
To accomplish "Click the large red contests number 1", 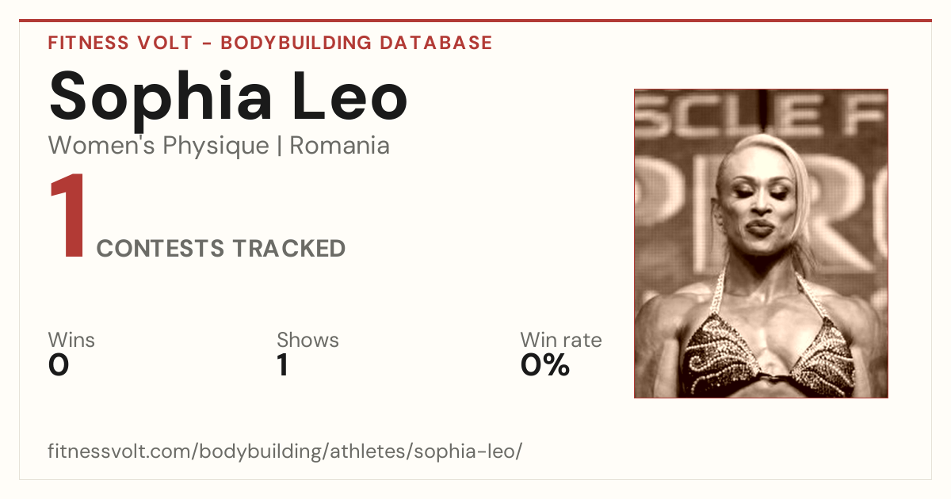I will pos(68,218).
